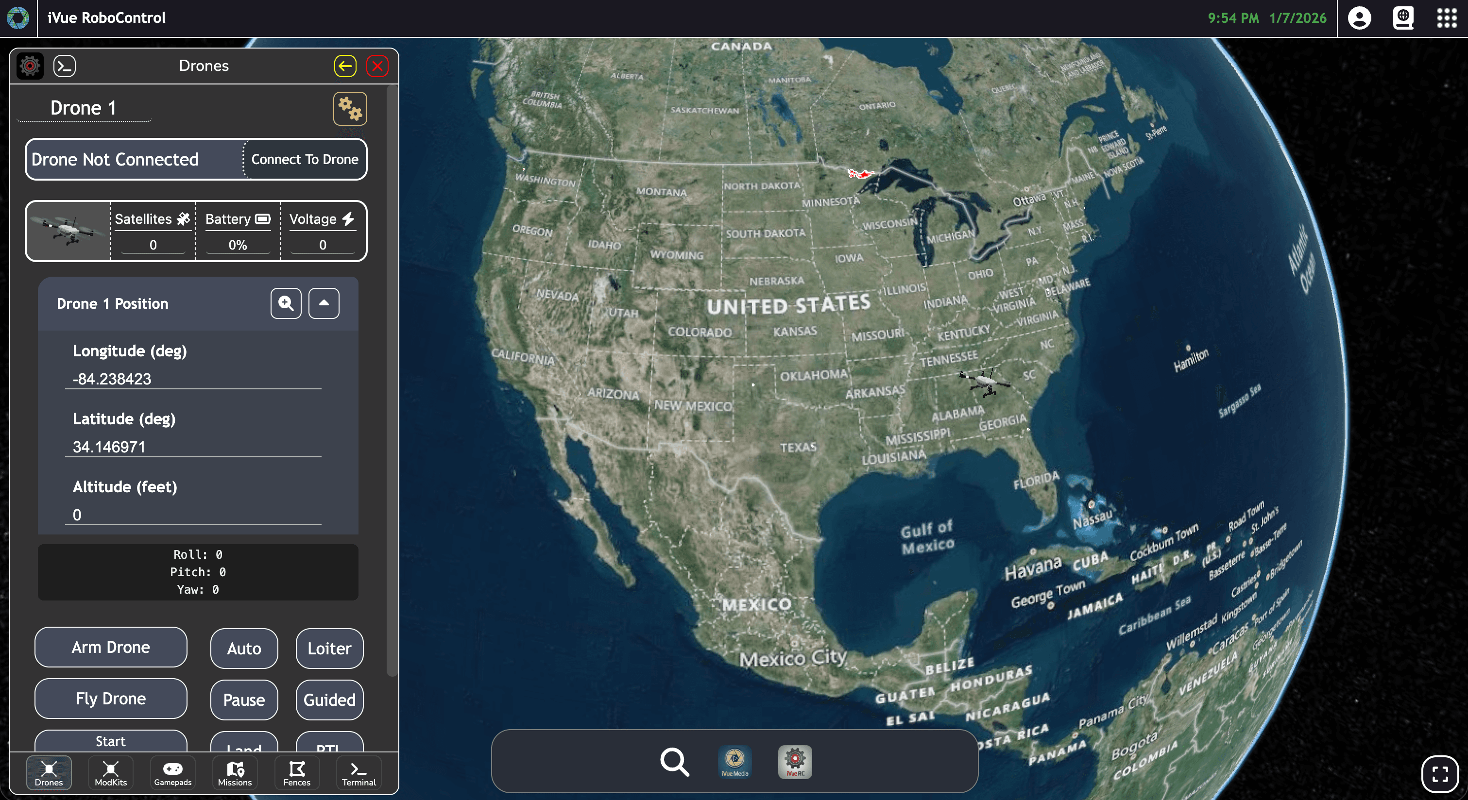Launch iVue Media app from dock
1468x800 pixels.
[734, 761]
